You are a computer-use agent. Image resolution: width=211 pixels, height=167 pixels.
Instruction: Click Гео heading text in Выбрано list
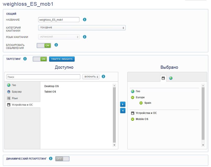[x=138, y=91]
